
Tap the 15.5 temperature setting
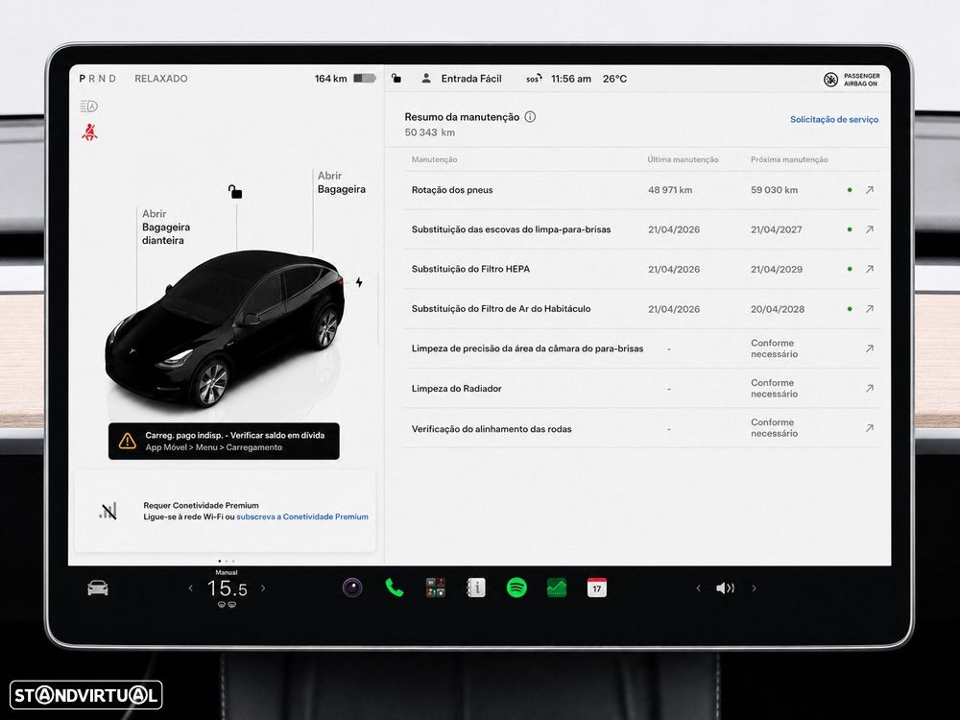click(x=228, y=589)
